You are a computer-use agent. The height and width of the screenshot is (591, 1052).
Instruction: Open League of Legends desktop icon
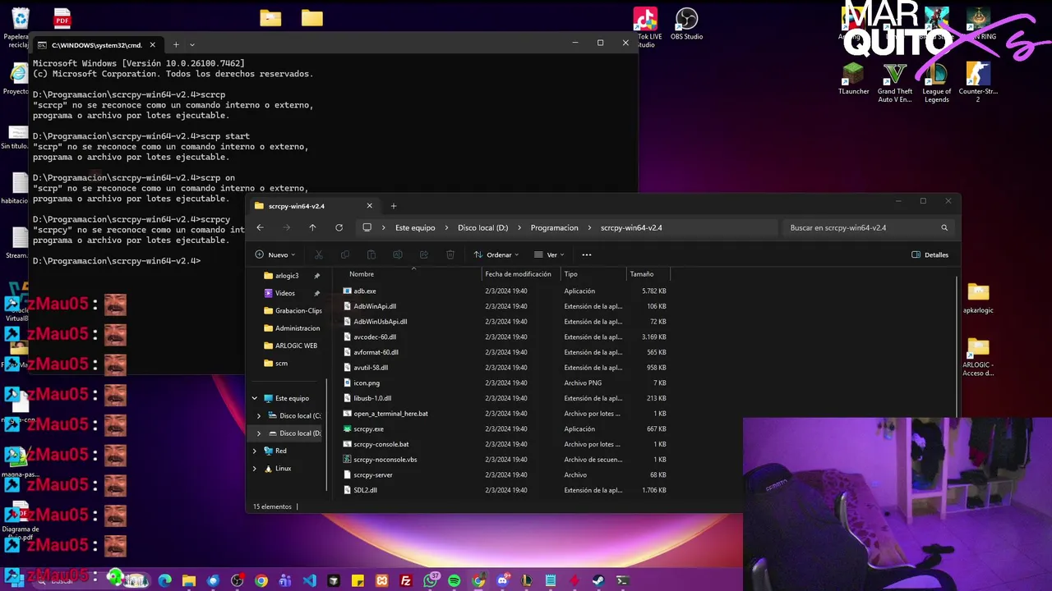point(936,83)
